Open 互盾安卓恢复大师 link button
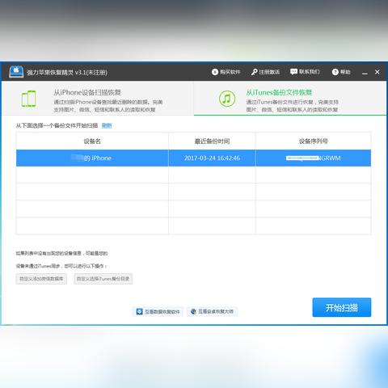388x388 pixels. coord(212,311)
